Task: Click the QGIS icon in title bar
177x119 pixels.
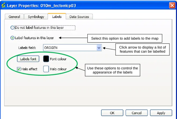Action: click(x=3, y=5)
